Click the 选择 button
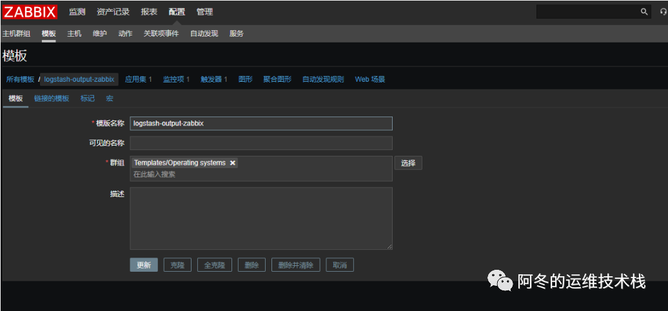The width and height of the screenshot is (668, 311). (x=408, y=163)
